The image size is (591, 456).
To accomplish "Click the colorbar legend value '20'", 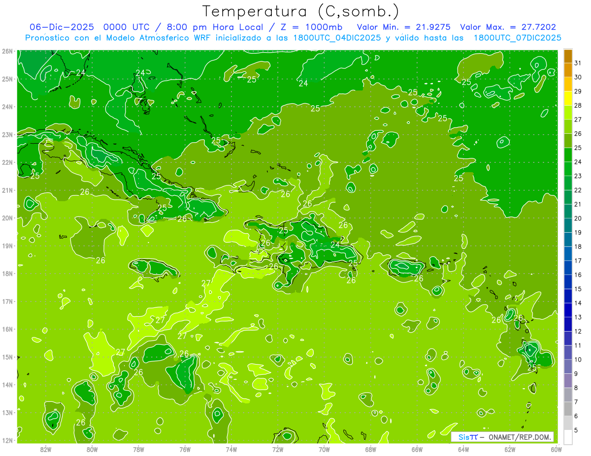I will [x=578, y=218].
